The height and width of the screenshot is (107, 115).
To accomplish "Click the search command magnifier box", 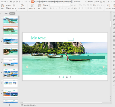I will (78, 1).
